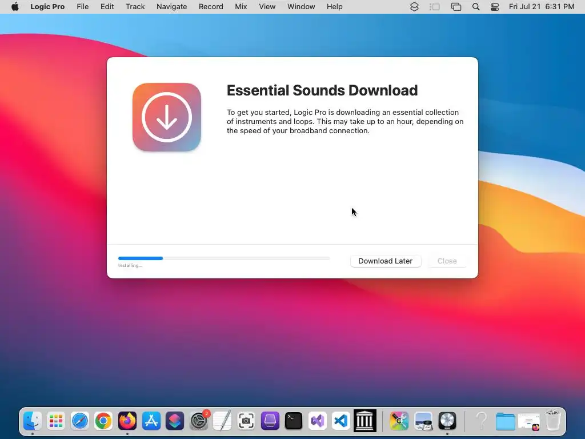This screenshot has width=585, height=439.
Task: Launch Safari from the Dock
Action: click(x=80, y=421)
